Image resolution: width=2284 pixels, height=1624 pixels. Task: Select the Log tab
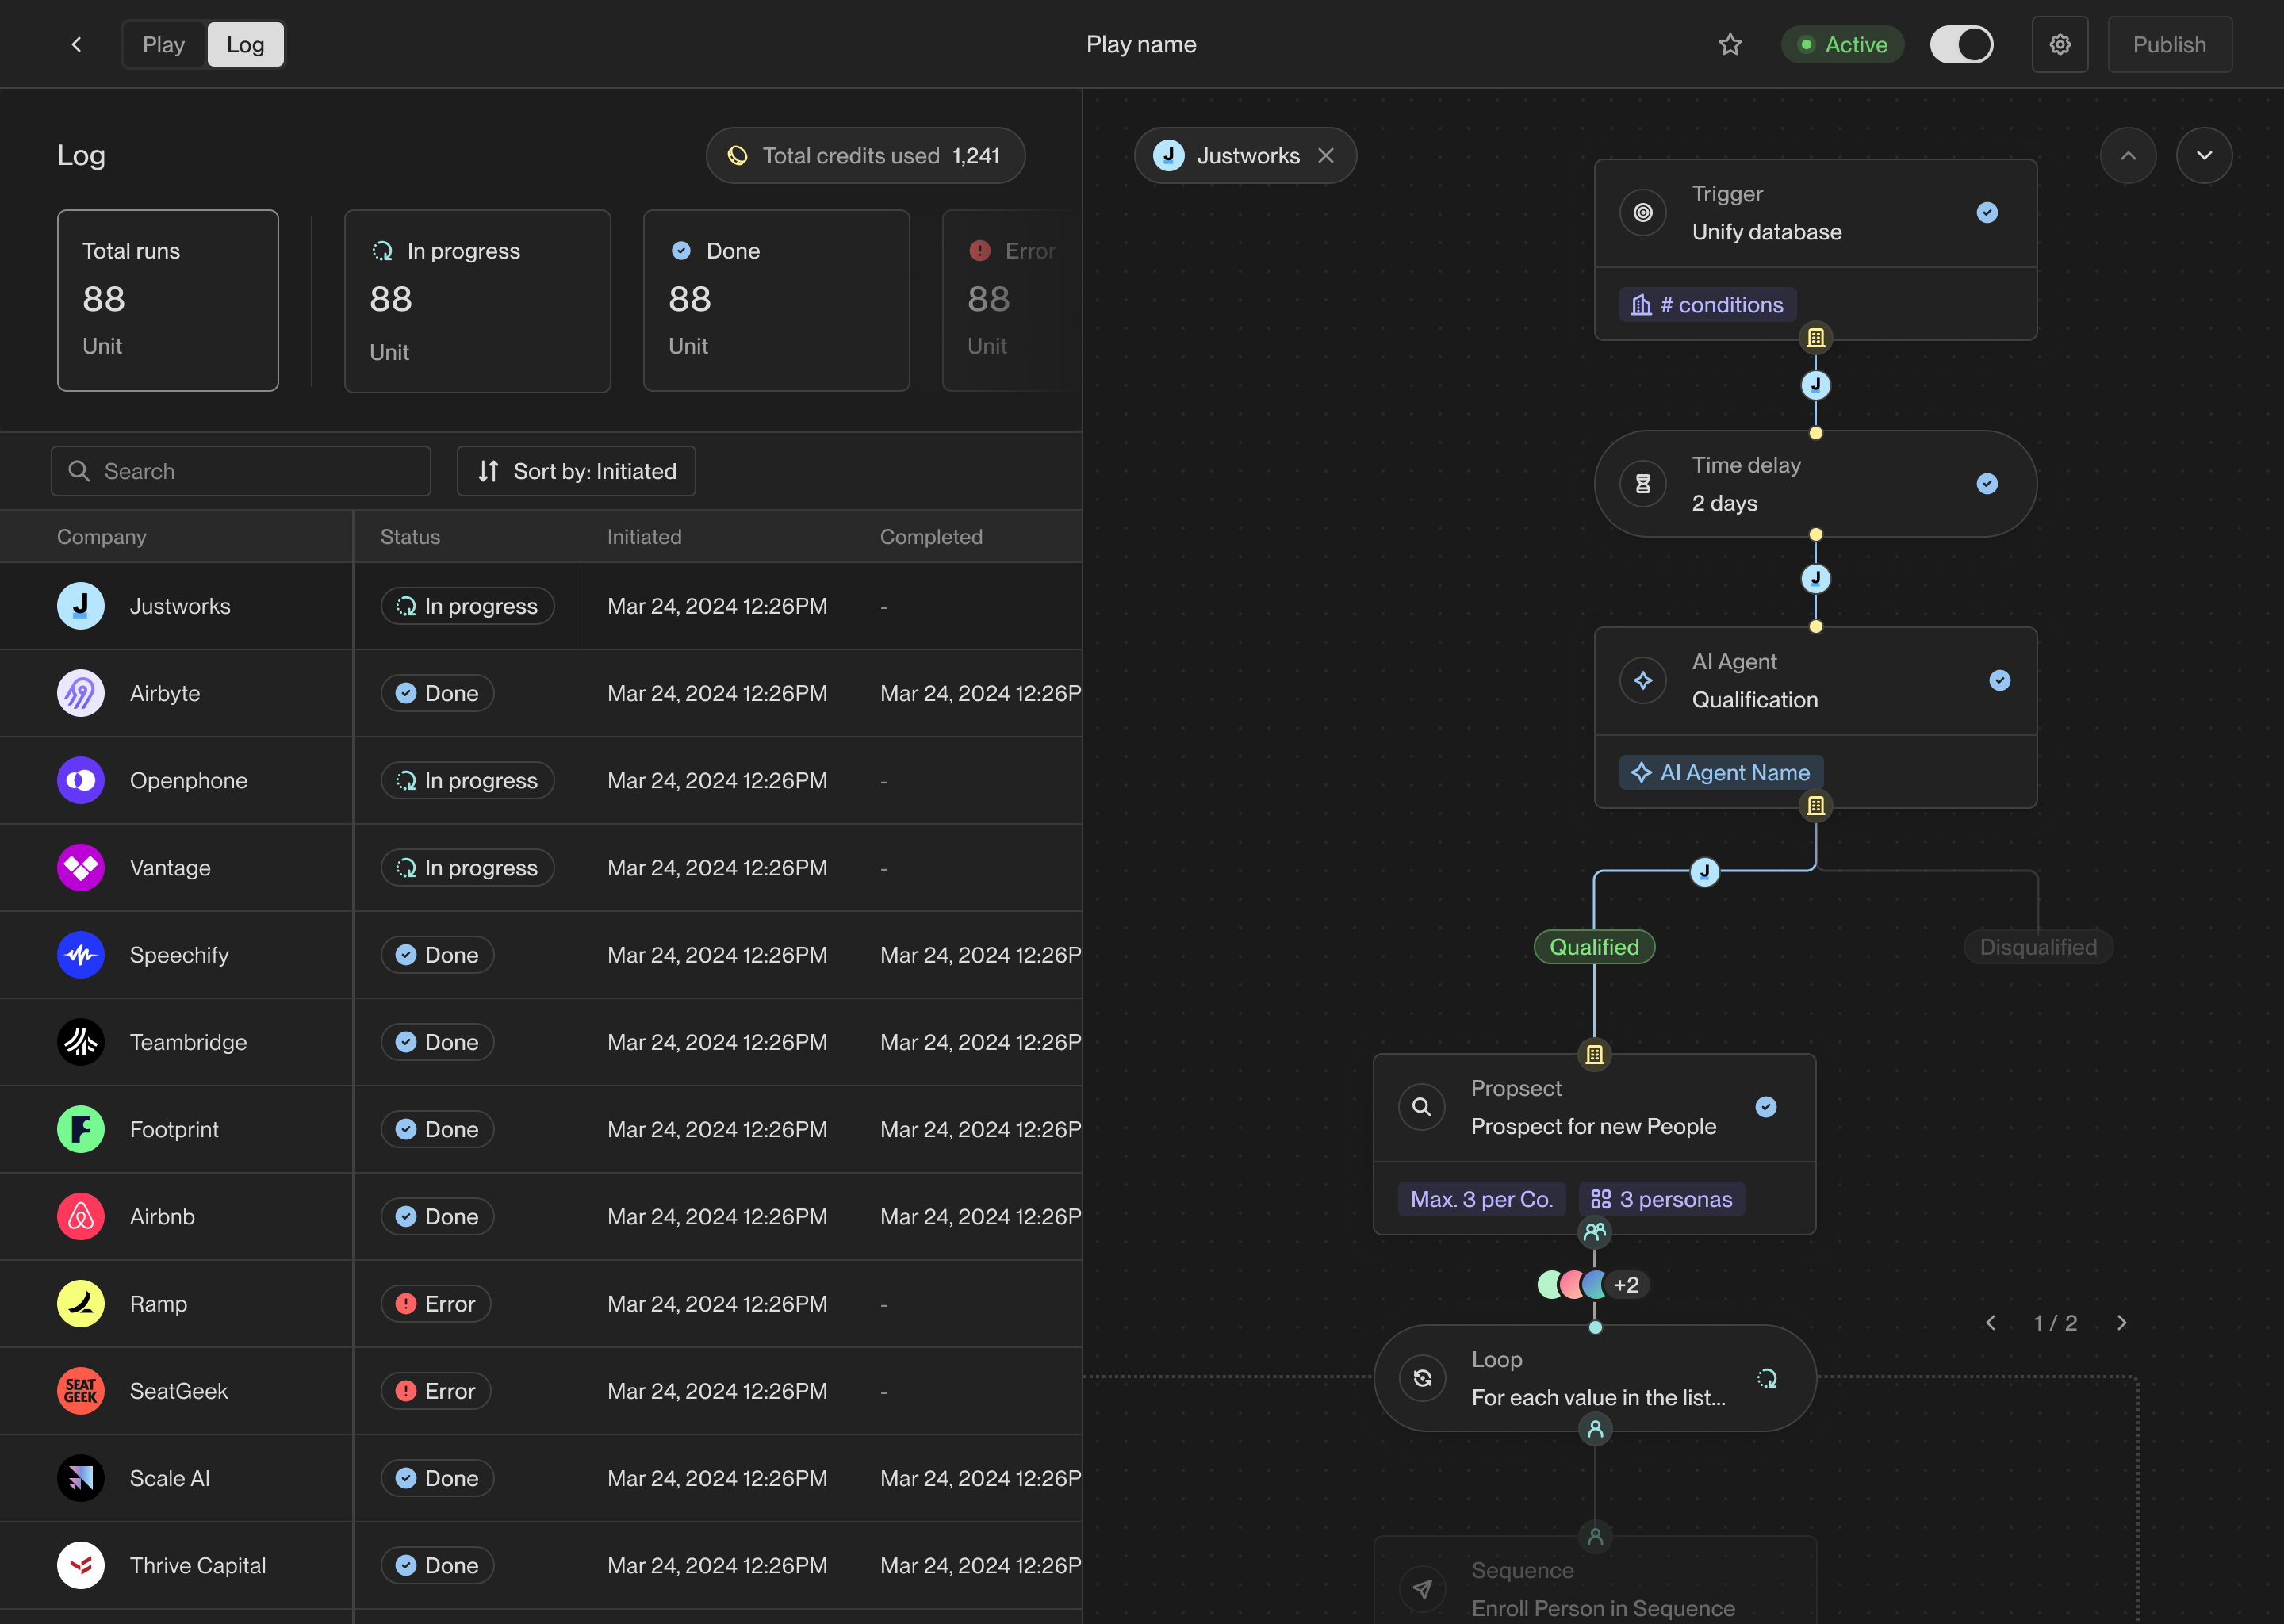click(x=245, y=45)
